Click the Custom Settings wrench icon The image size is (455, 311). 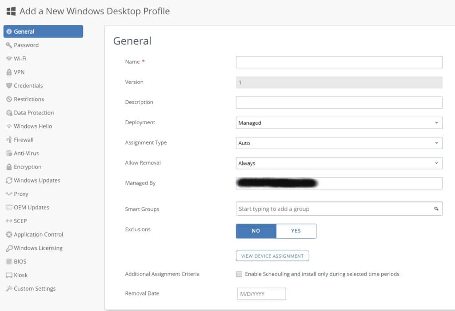pos(9,289)
